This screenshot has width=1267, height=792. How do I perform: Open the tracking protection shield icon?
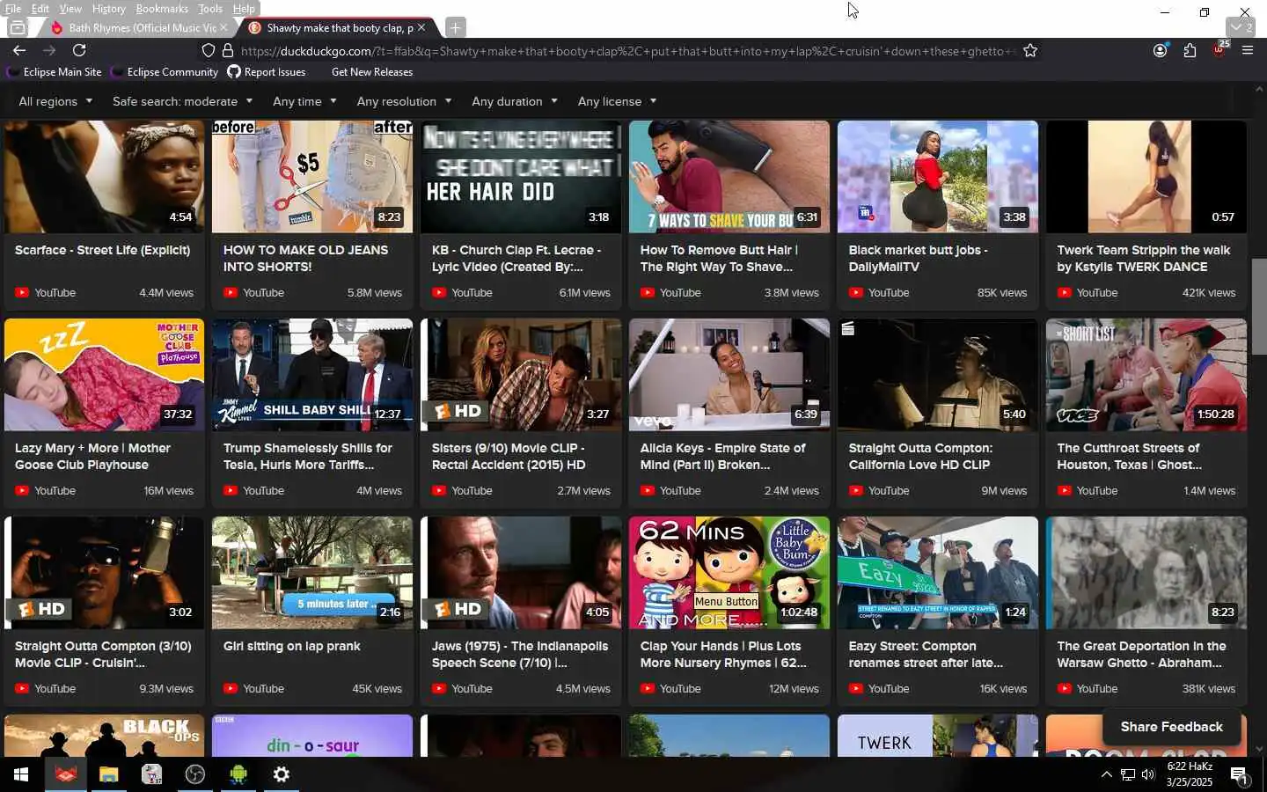tap(209, 51)
